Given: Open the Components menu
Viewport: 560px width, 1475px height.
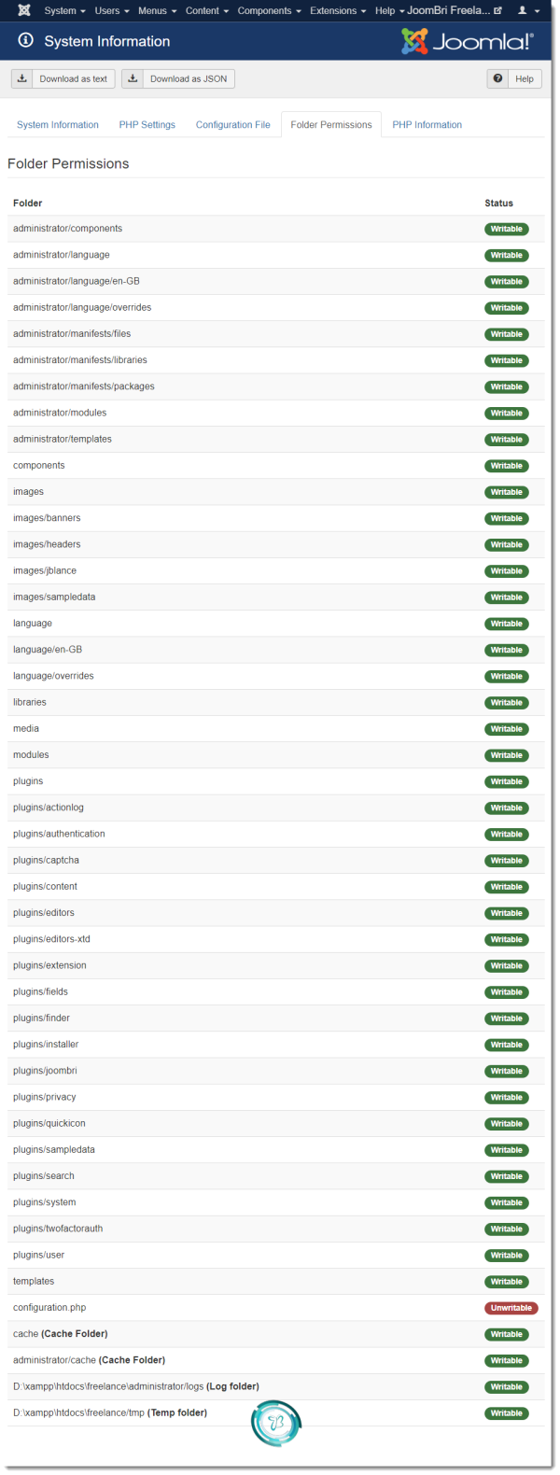Looking at the screenshot, I should (x=270, y=11).
